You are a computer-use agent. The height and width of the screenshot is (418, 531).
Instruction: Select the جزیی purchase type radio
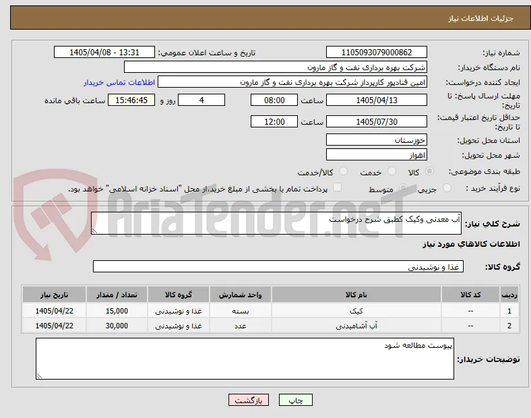tap(447, 188)
